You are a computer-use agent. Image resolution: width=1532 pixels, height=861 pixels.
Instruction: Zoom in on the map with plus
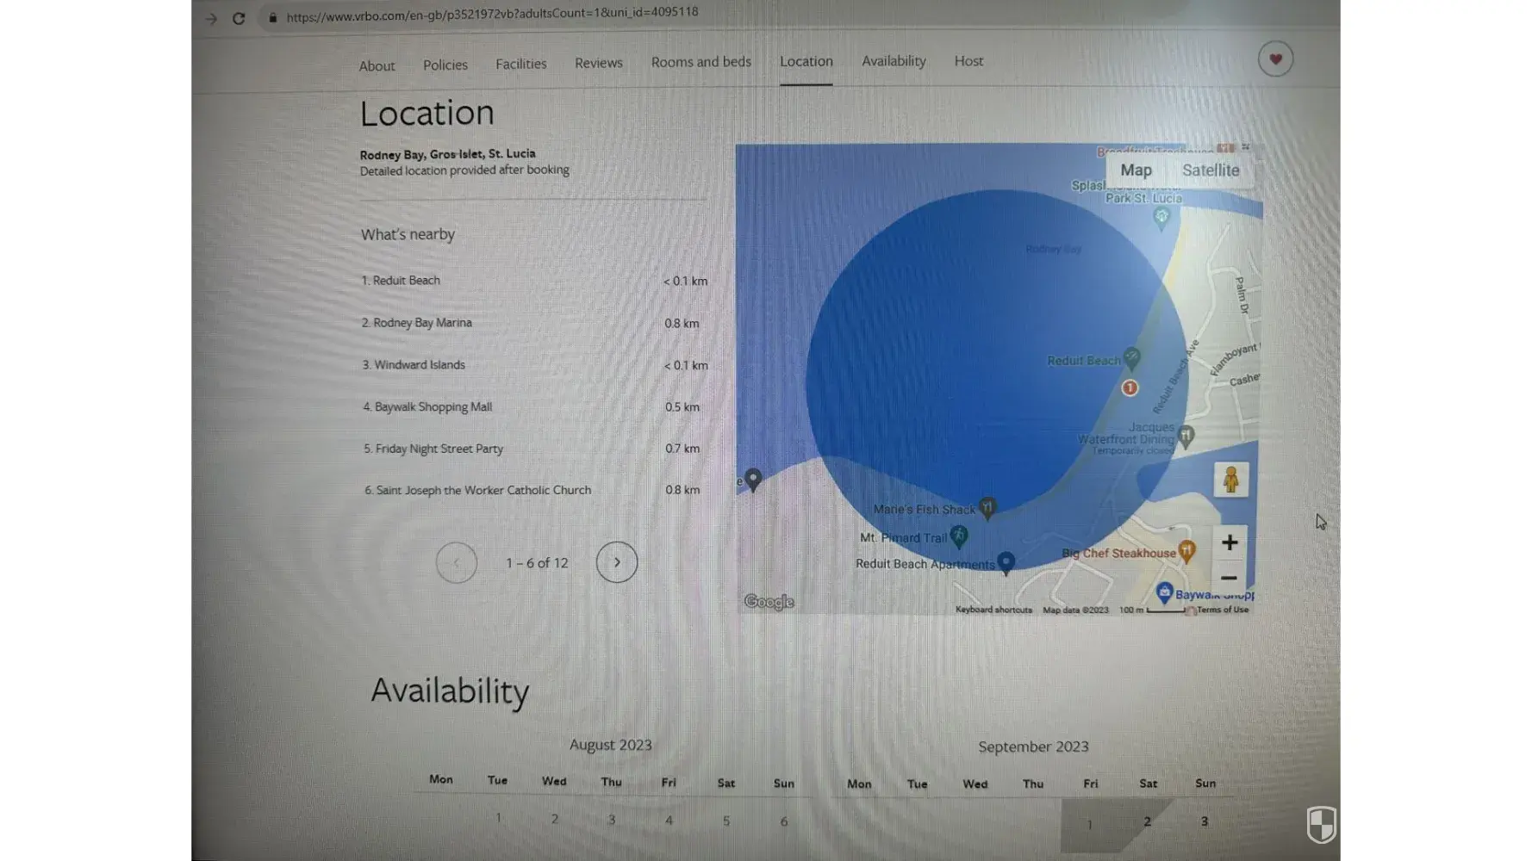pos(1230,542)
